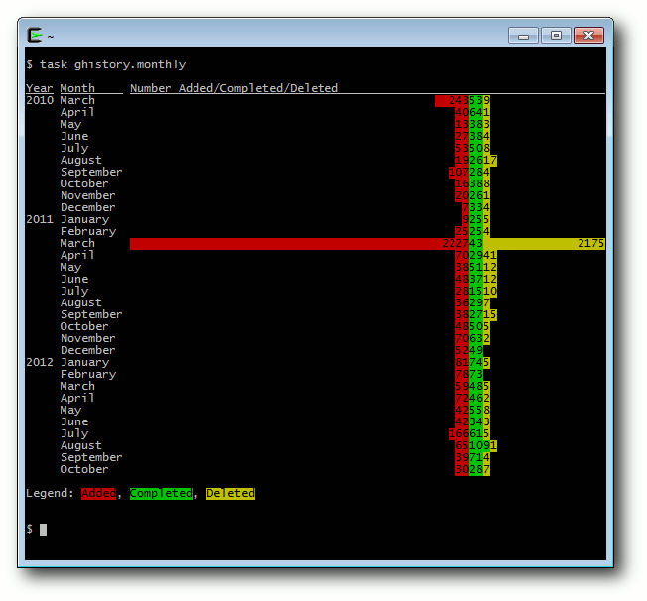Click the "Legend:" label text
The height and width of the screenshot is (601, 647).
(x=50, y=493)
